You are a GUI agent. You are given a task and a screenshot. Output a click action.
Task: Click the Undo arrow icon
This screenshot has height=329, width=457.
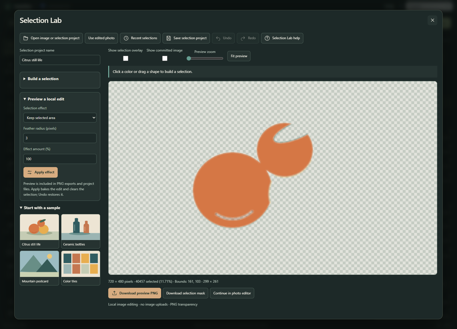tap(218, 38)
